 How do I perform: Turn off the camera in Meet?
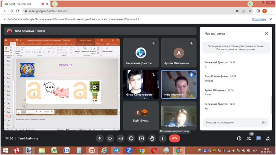(x=110, y=138)
